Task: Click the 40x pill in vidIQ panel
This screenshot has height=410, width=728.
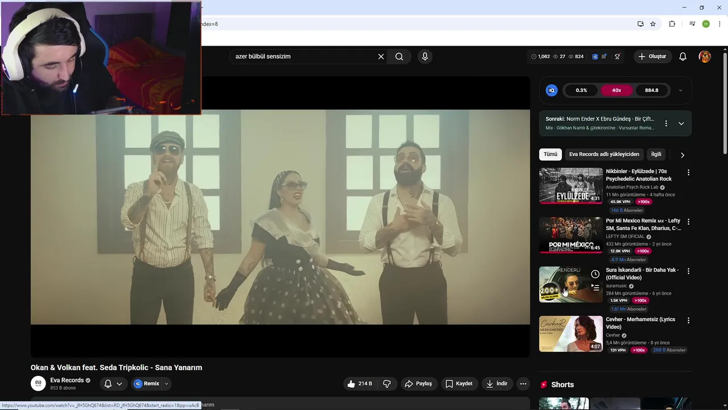Action: (x=617, y=90)
